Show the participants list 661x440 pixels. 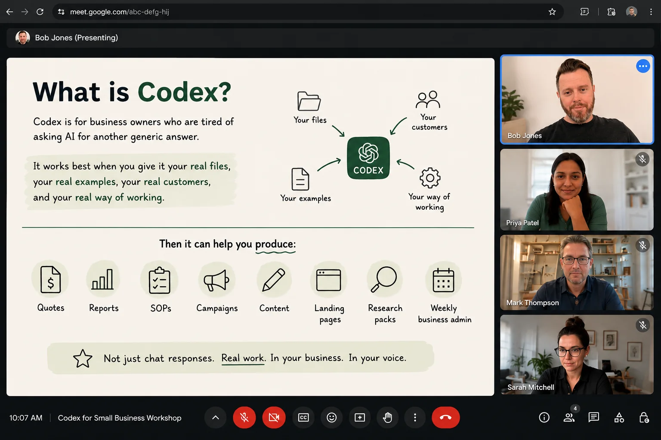coord(569,418)
